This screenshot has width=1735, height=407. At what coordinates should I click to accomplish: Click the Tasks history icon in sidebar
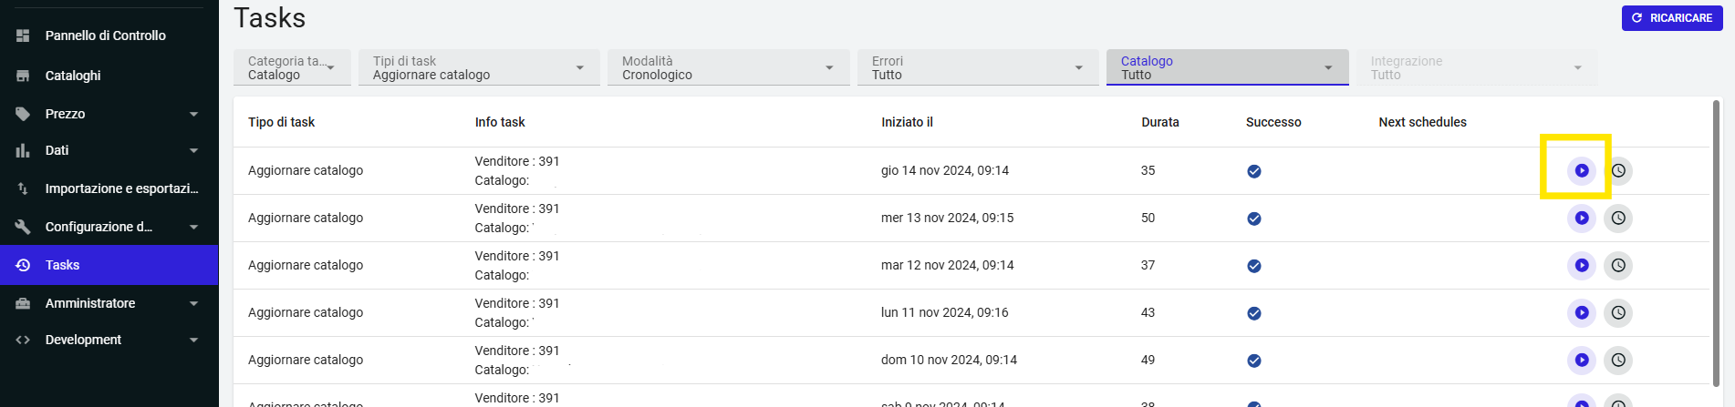[x=23, y=265]
